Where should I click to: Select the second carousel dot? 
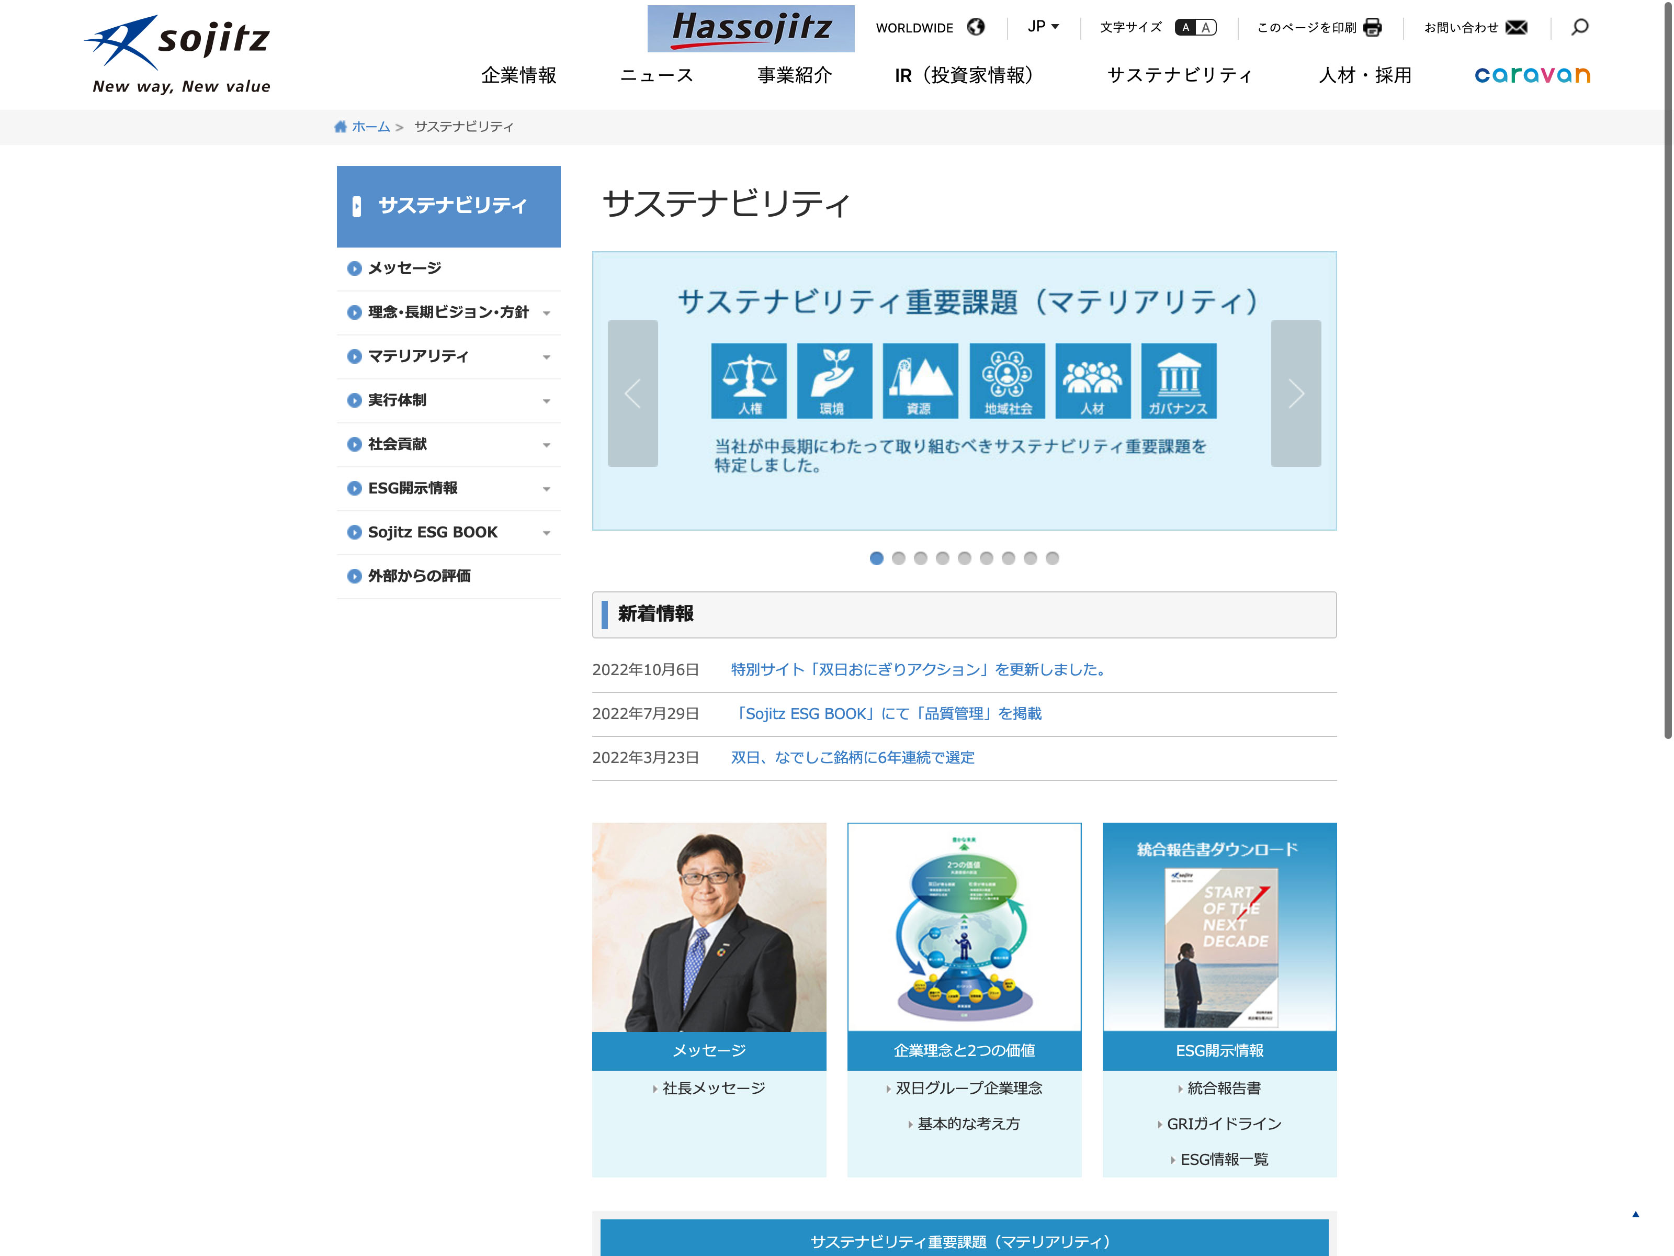898,558
